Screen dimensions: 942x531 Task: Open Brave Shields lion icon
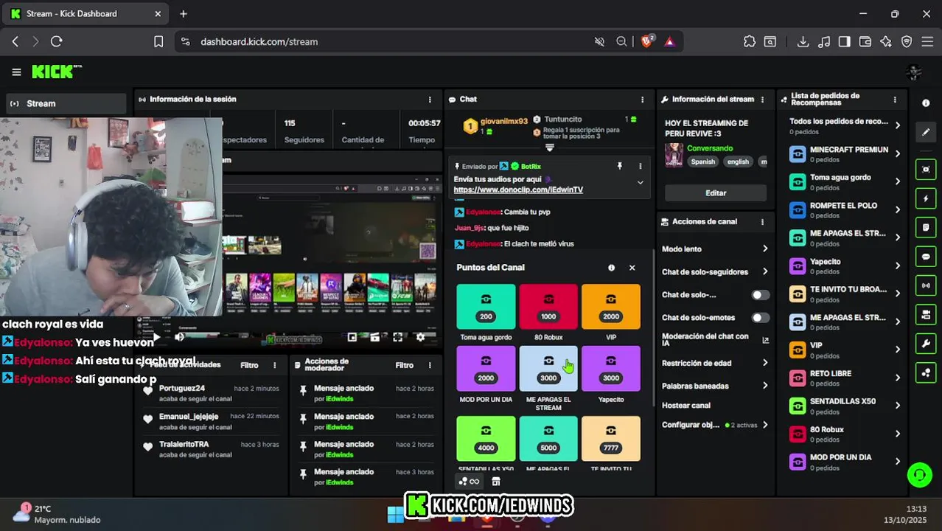pyautogui.click(x=646, y=41)
